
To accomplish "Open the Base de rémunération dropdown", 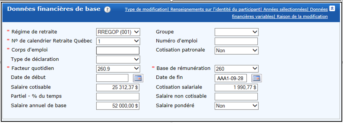I will 237,69.
